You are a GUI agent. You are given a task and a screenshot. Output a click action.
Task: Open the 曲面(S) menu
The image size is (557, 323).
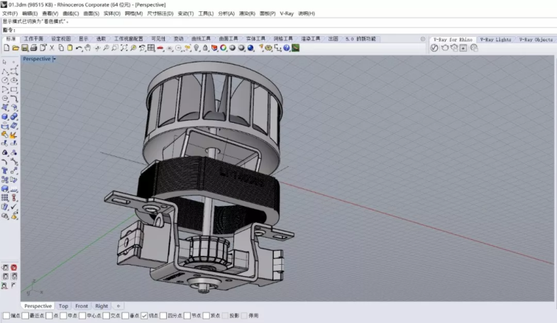(90, 13)
